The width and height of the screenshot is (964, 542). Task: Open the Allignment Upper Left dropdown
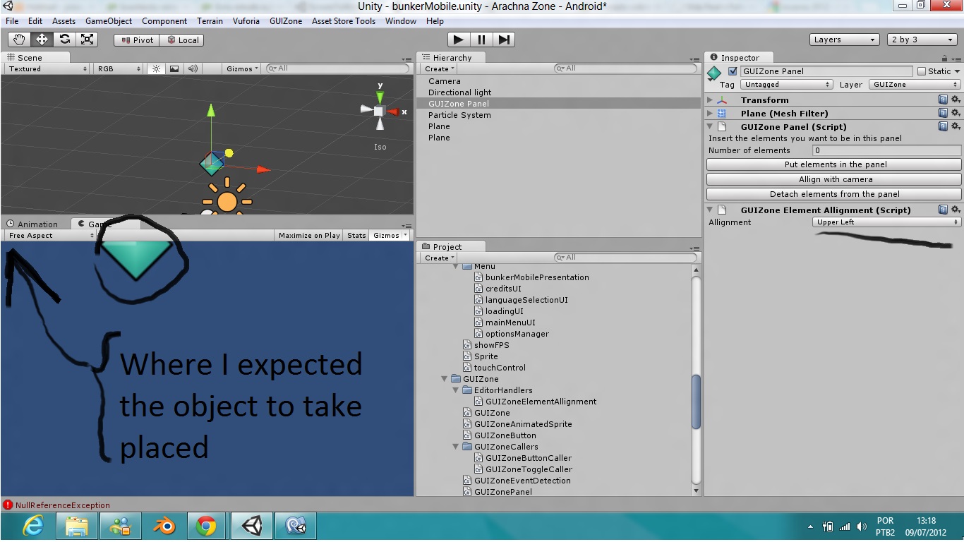tap(886, 222)
